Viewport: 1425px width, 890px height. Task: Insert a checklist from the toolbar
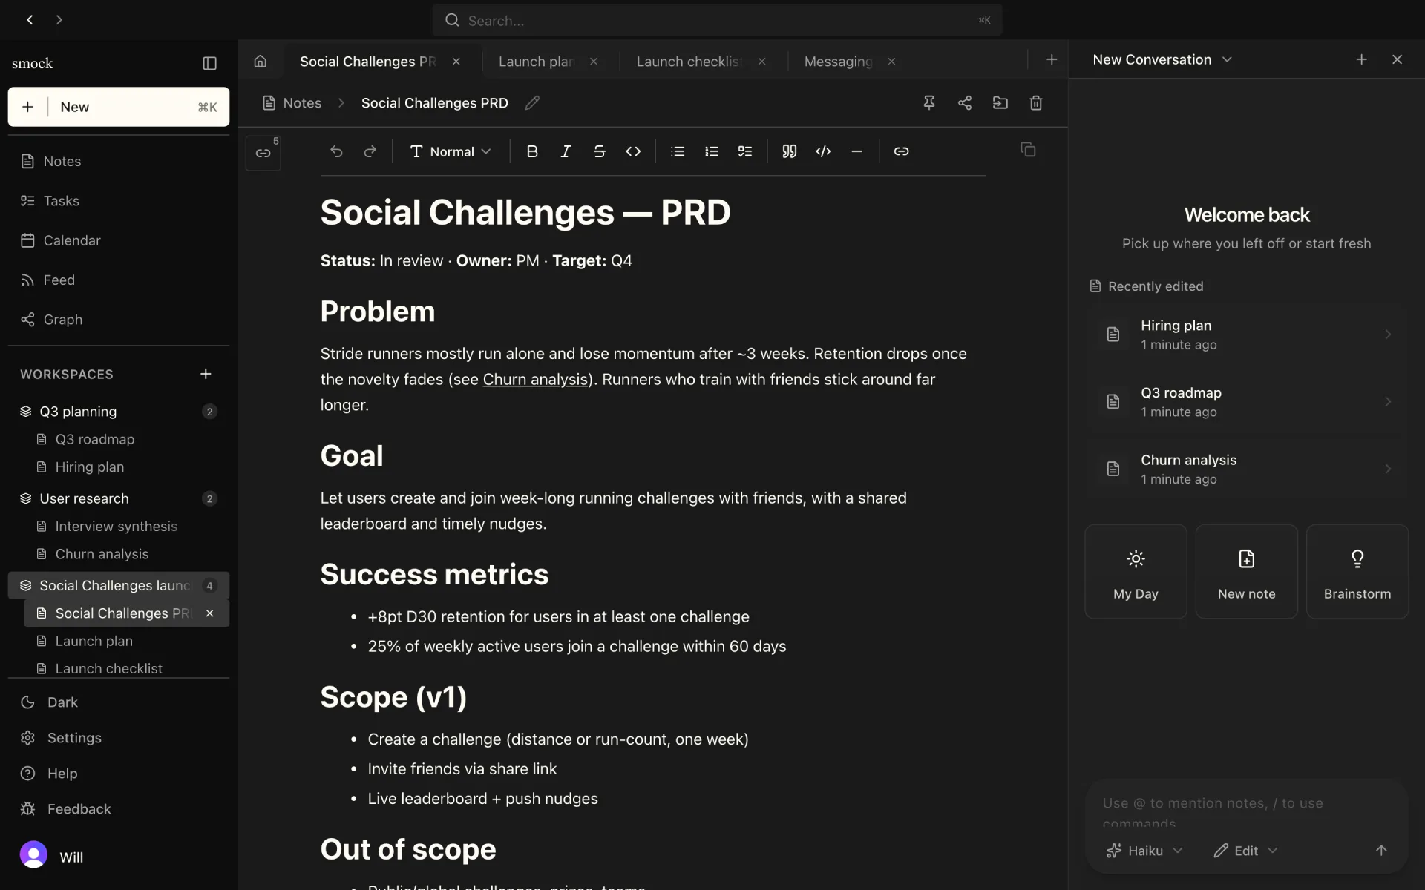point(745,151)
